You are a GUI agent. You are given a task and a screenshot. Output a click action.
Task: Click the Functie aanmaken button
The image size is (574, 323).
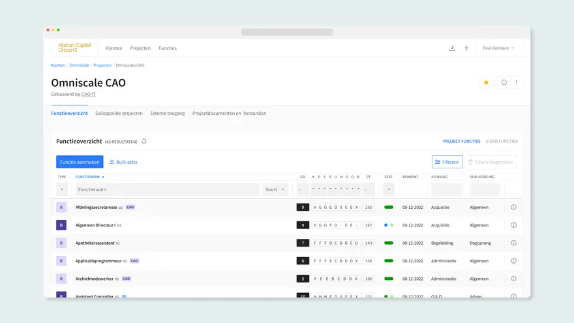[x=80, y=162]
